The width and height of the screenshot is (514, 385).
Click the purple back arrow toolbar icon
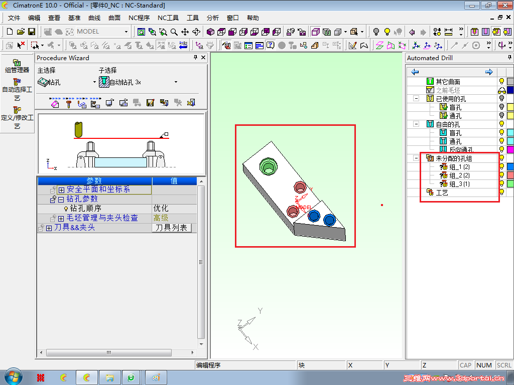(412, 32)
